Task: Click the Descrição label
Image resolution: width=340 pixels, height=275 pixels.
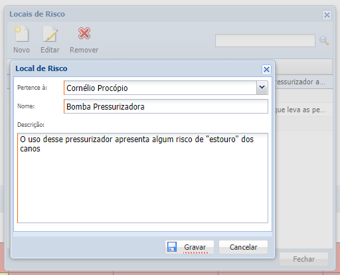Action: (31, 125)
